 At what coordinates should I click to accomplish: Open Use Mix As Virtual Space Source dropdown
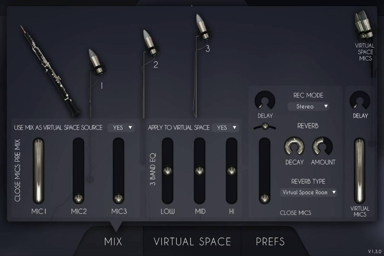[x=121, y=128]
